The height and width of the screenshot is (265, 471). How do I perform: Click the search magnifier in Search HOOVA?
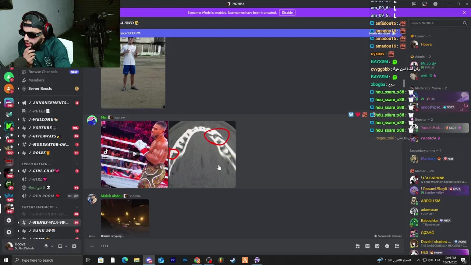(464, 23)
